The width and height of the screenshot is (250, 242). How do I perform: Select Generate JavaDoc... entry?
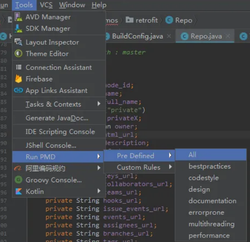[x=59, y=118]
